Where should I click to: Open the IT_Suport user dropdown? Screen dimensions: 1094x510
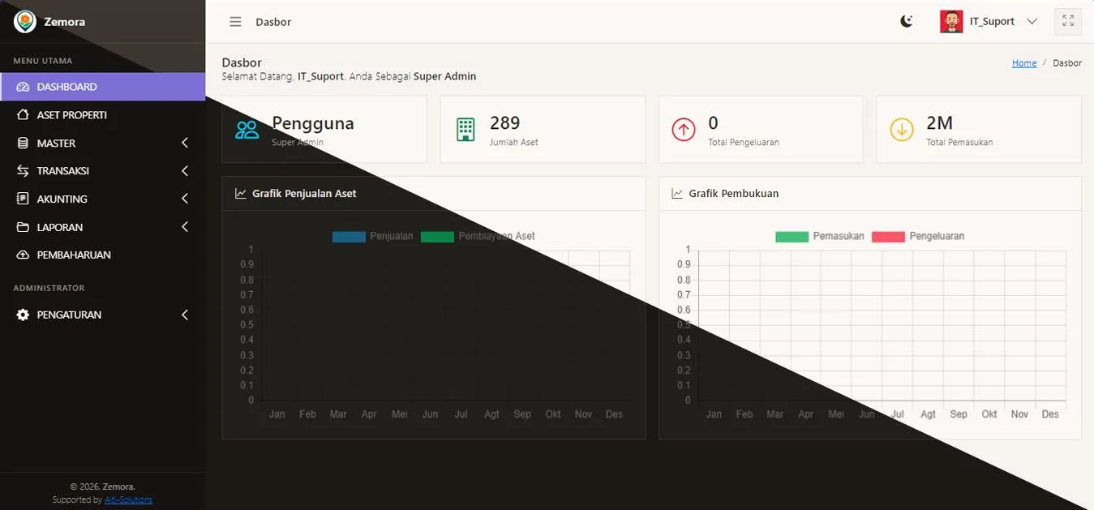click(1032, 22)
